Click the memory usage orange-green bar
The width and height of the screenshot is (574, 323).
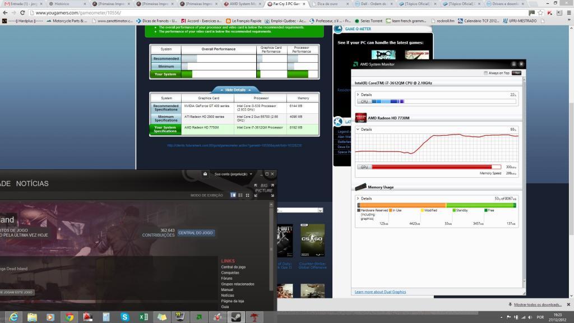(x=437, y=205)
